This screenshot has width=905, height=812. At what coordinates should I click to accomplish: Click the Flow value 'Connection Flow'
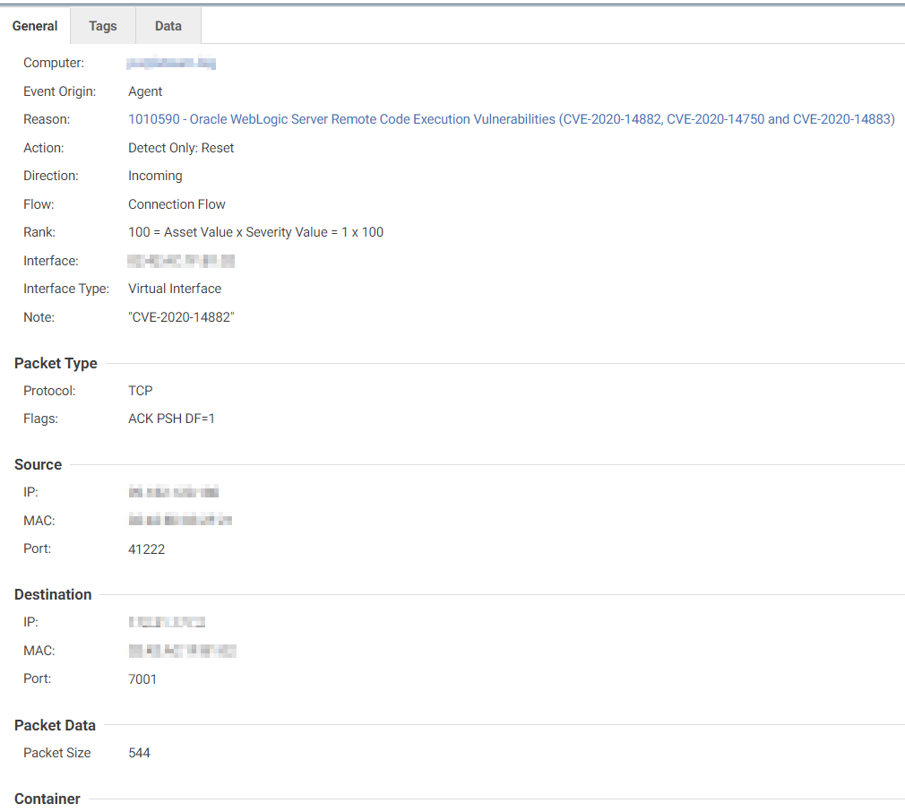(177, 204)
